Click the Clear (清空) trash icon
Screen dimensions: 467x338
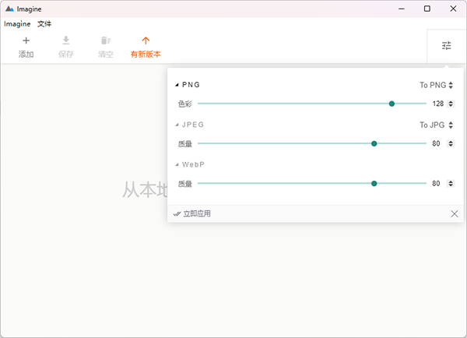tap(106, 40)
